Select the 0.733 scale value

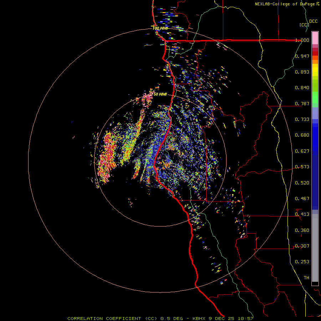pyautogui.click(x=302, y=119)
